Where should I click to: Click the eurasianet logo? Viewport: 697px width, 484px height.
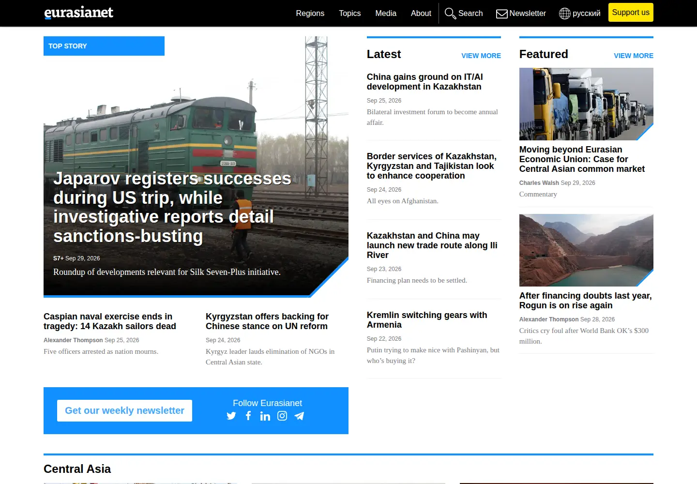(79, 13)
